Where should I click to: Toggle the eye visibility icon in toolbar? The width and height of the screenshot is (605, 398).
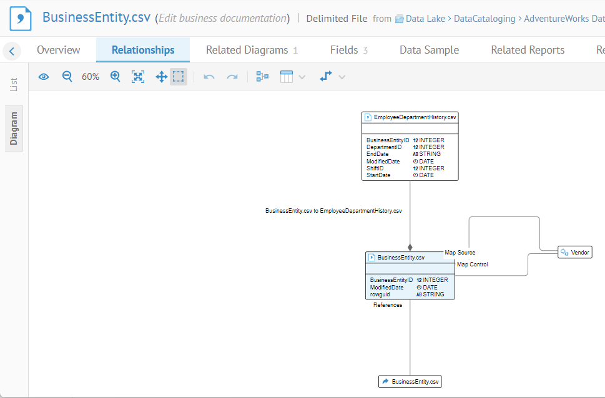pyautogui.click(x=44, y=77)
